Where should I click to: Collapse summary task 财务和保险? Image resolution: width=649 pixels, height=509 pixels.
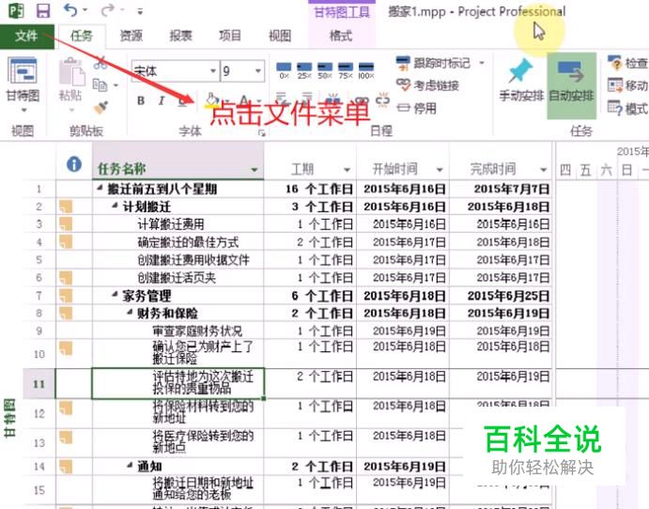point(130,313)
